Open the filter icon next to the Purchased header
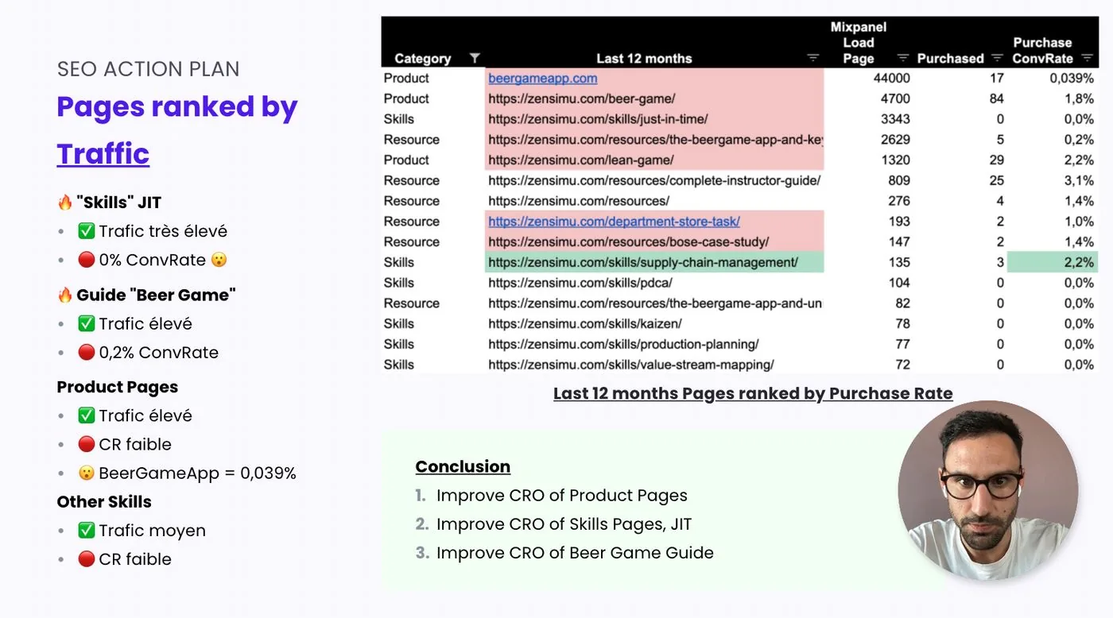 coord(998,58)
